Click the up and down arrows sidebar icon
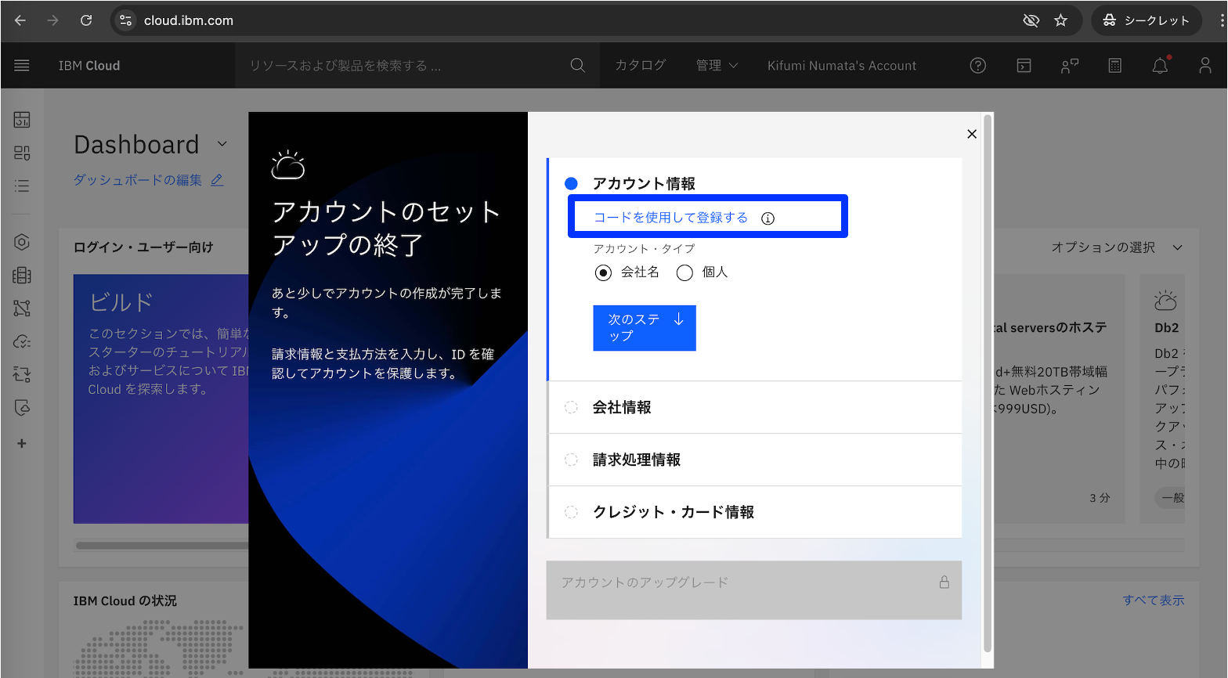1228x678 pixels. [x=22, y=374]
